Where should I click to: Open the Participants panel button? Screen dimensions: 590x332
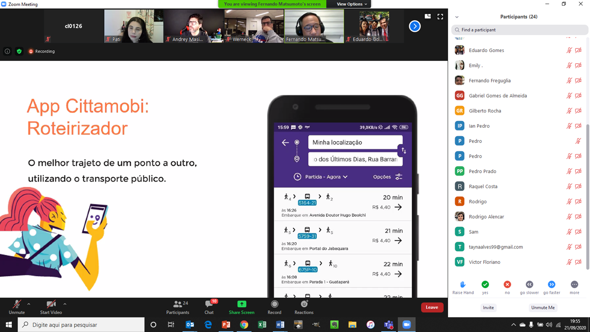pyautogui.click(x=178, y=307)
